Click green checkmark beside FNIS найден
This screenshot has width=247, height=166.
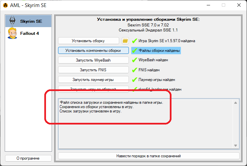click(135, 70)
